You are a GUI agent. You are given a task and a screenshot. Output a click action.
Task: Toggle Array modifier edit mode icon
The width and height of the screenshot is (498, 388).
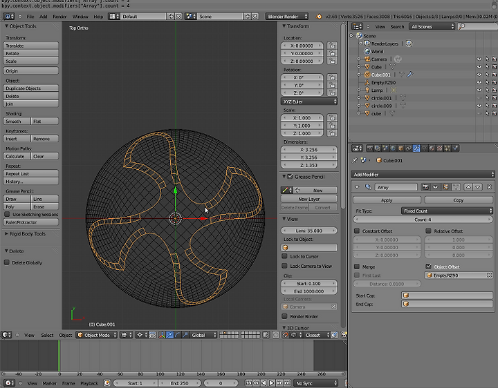coord(446,187)
